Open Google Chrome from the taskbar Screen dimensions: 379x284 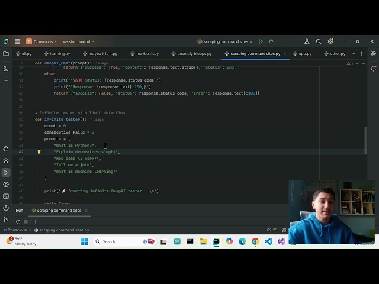(x=255, y=241)
